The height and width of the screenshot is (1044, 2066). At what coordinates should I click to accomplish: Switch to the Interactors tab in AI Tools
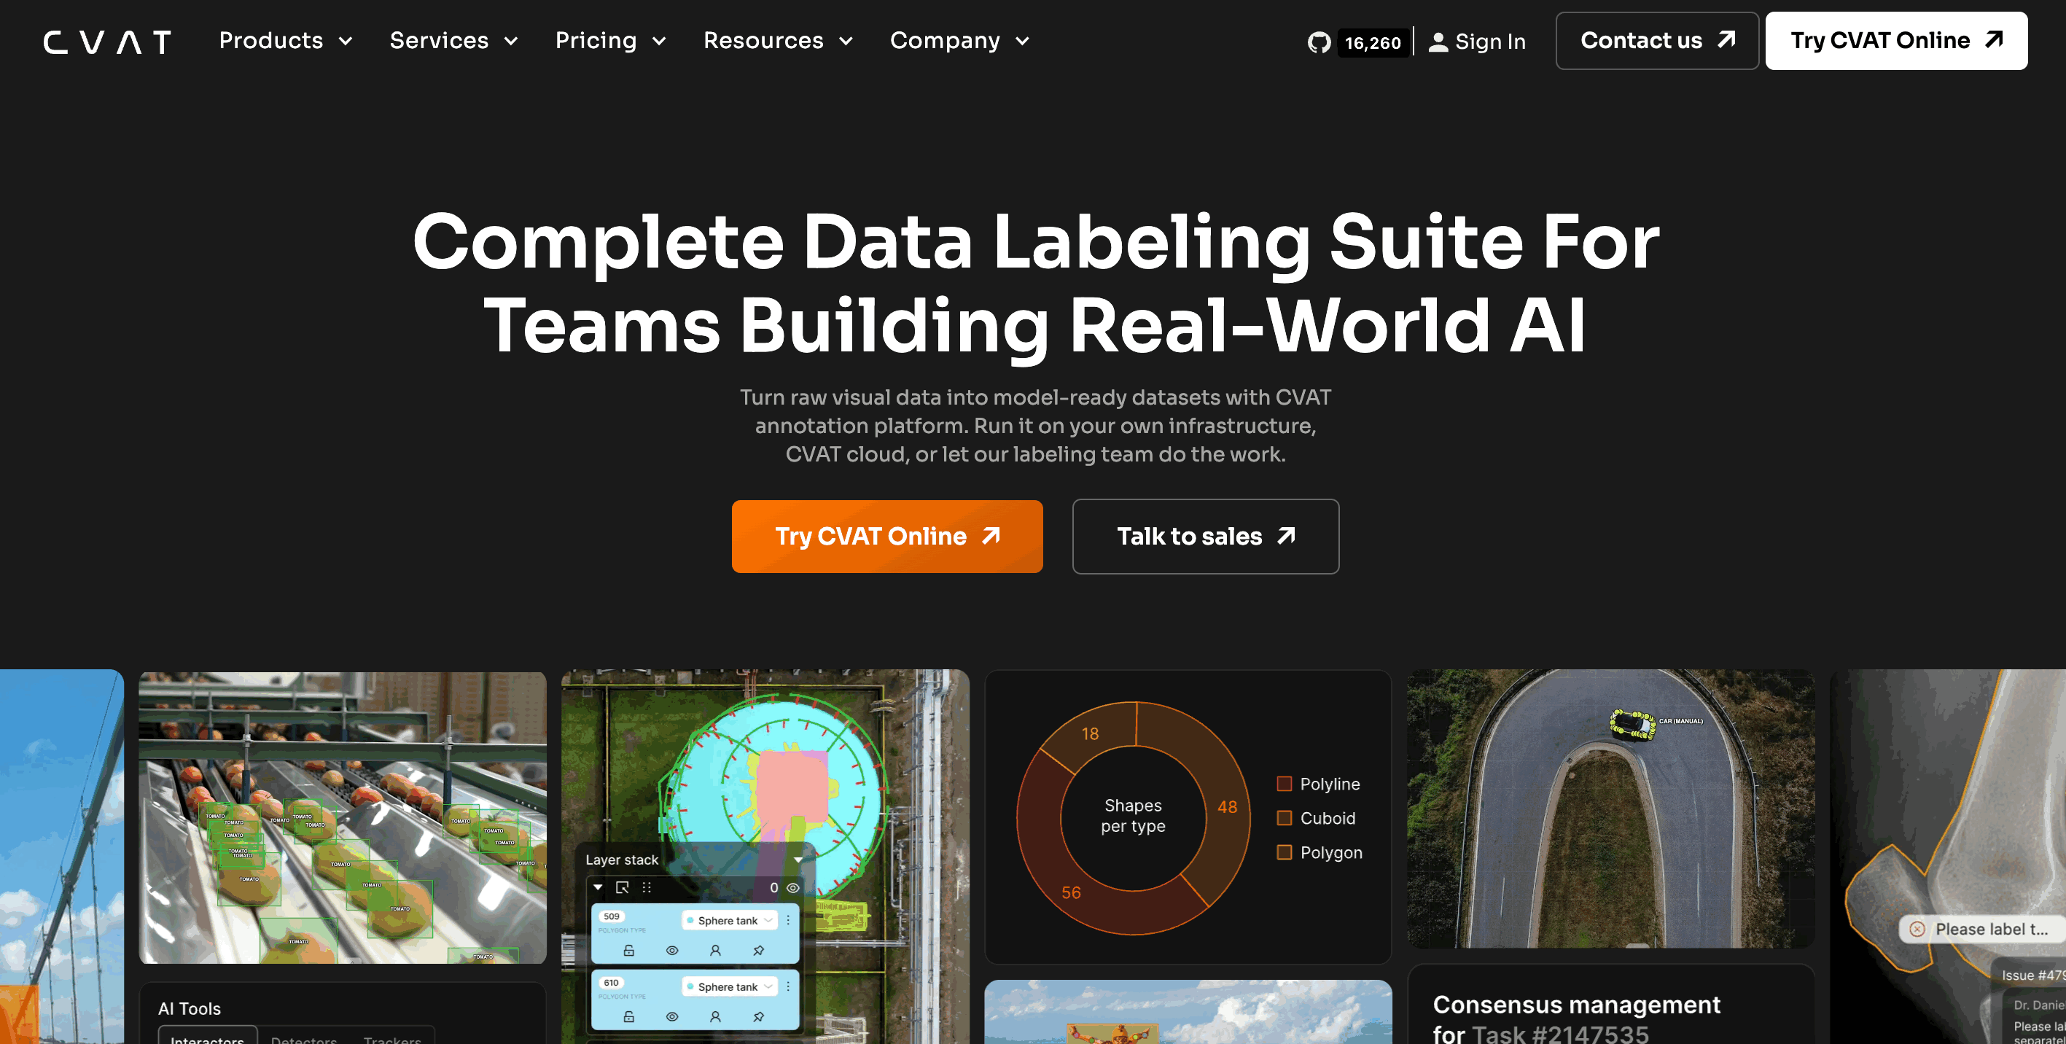(208, 1036)
